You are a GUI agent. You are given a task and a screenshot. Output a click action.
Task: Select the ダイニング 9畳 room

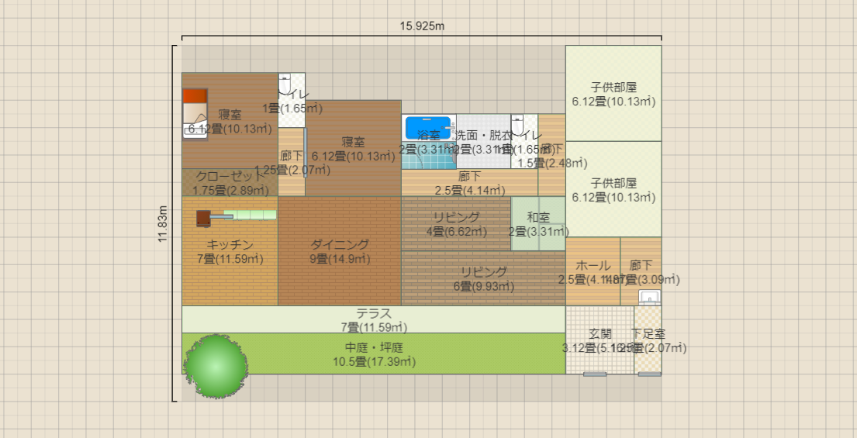tap(340, 250)
